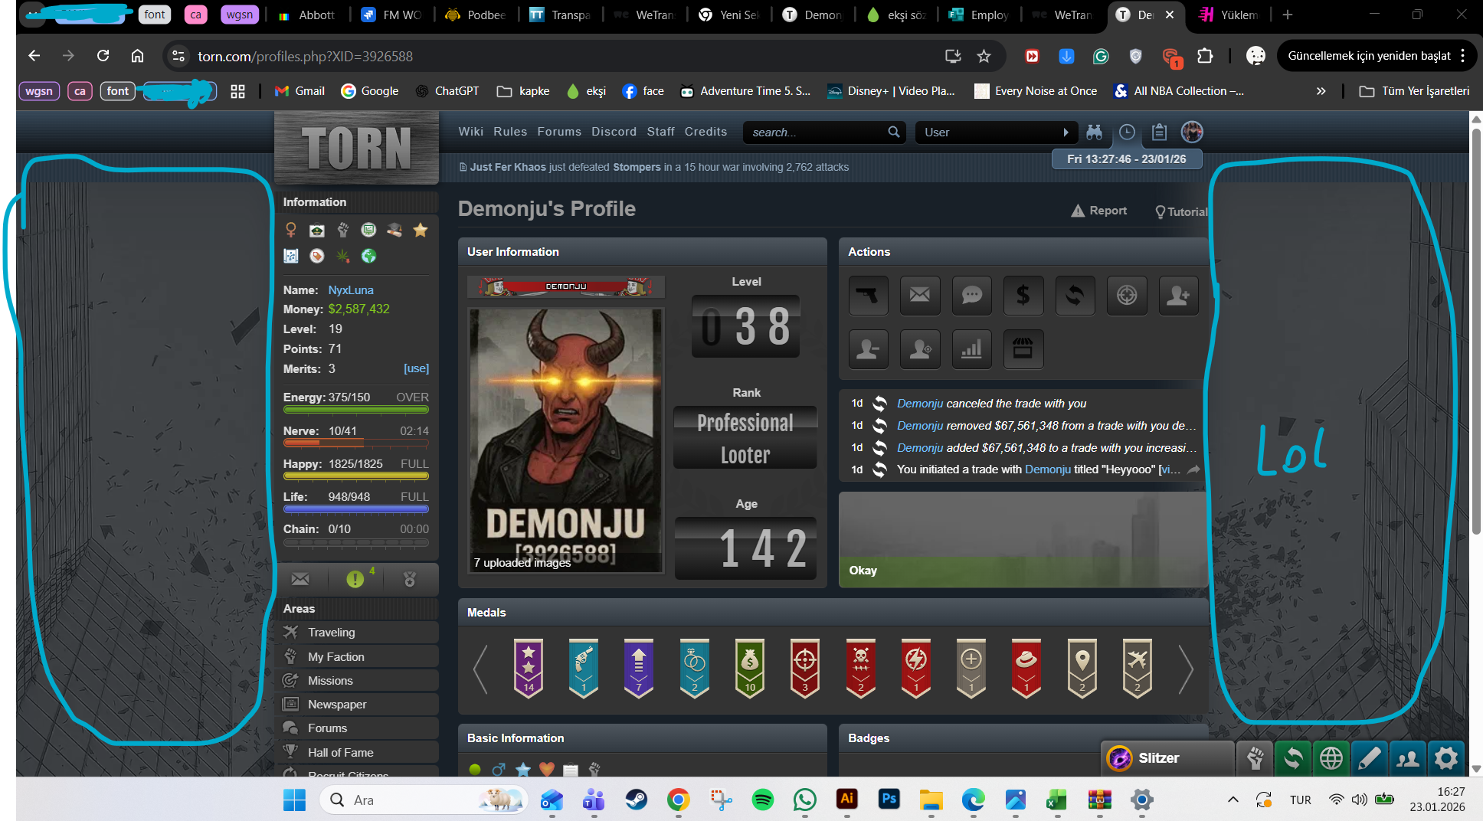
Task: Open NyxLuna name link in sidebar
Action: point(351,290)
